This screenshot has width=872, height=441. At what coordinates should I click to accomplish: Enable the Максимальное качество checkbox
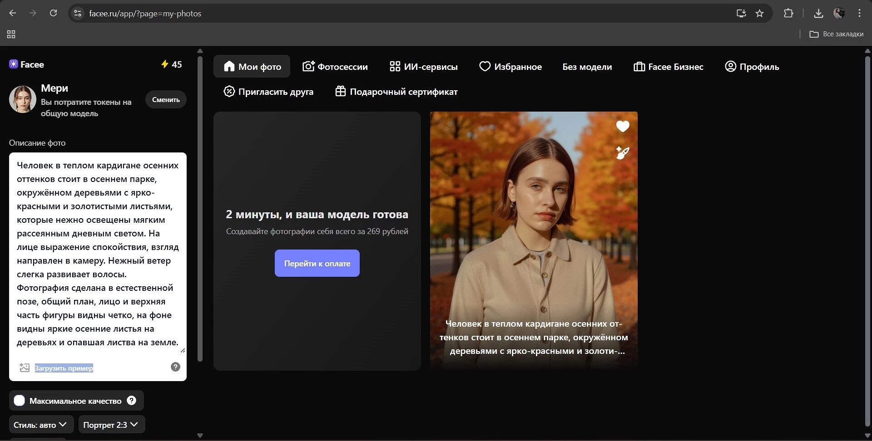coord(20,401)
